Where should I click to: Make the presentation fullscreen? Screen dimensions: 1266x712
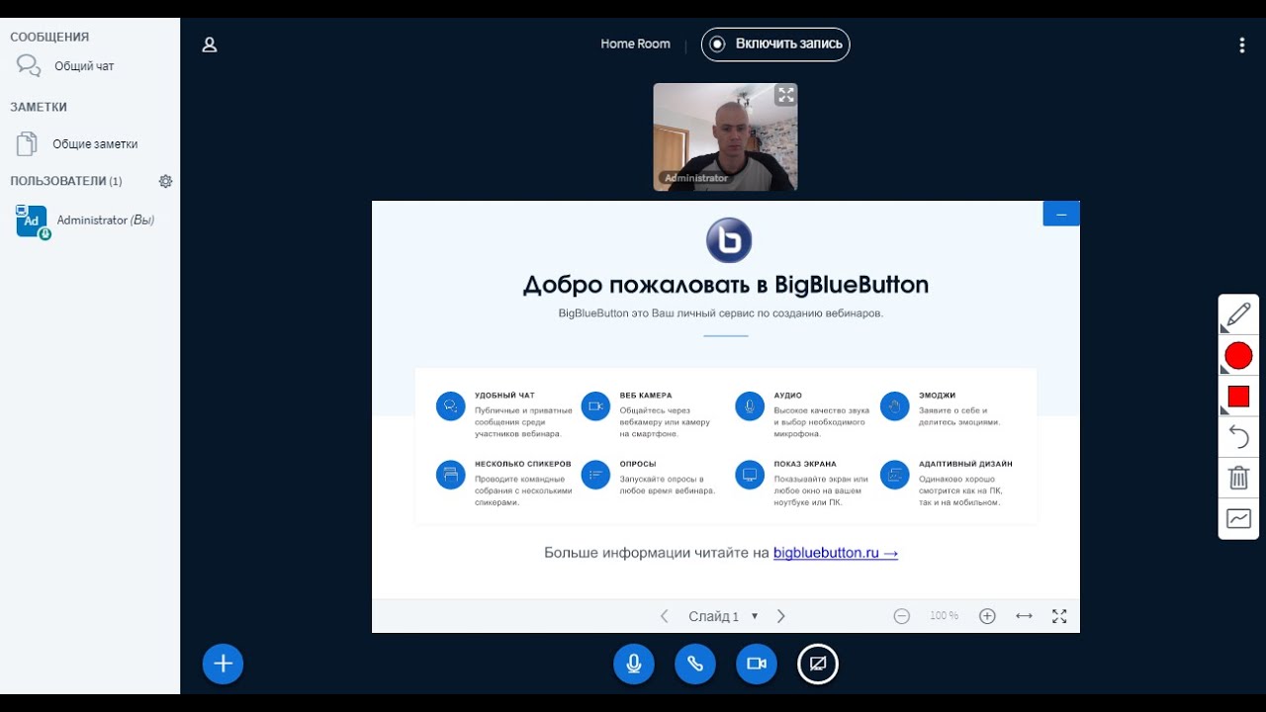tap(1059, 616)
